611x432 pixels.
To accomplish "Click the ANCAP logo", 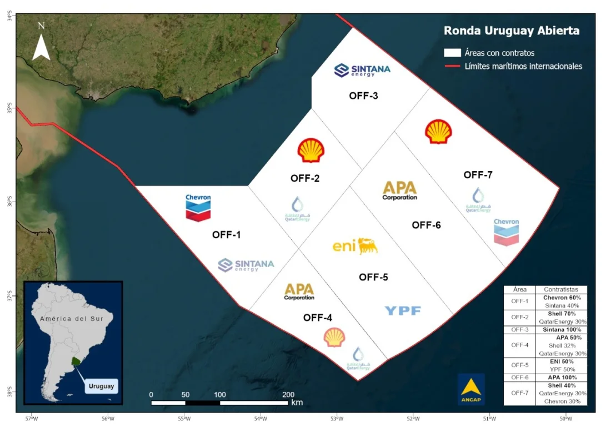I will tap(471, 389).
